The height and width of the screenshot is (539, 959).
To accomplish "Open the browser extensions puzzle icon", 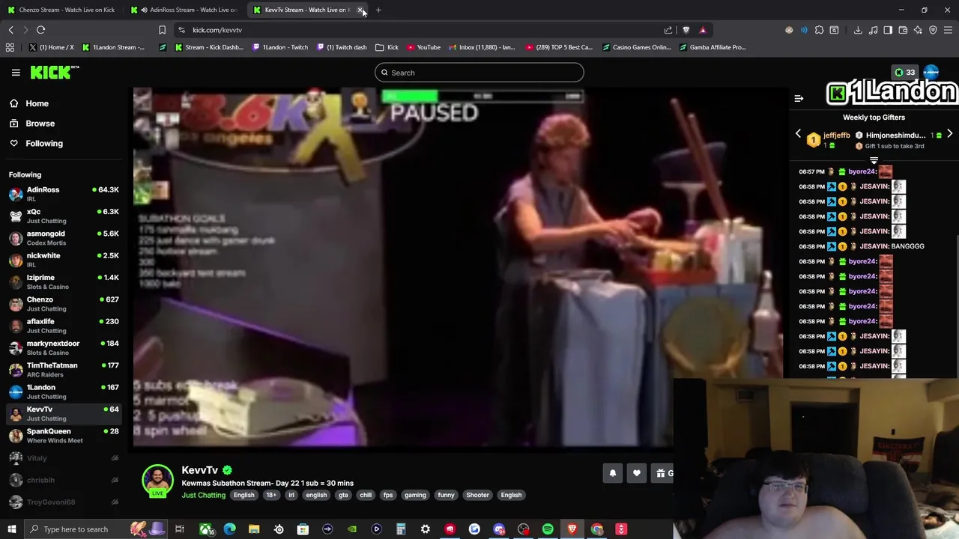I will [819, 30].
